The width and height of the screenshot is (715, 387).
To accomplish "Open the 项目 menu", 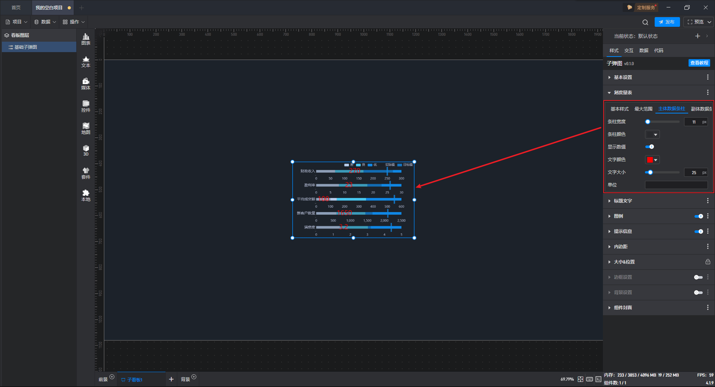I will [x=16, y=22].
